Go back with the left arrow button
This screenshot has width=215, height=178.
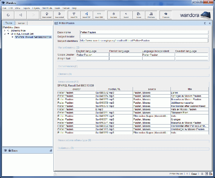pos(20,15)
